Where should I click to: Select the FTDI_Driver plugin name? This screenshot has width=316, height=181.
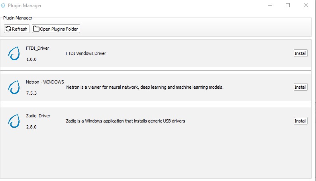pyautogui.click(x=37, y=48)
